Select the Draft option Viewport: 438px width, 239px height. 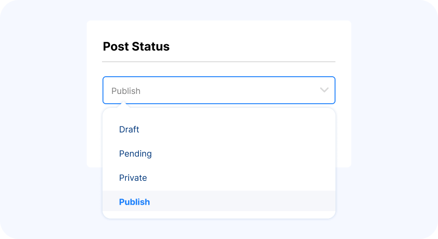coord(129,129)
